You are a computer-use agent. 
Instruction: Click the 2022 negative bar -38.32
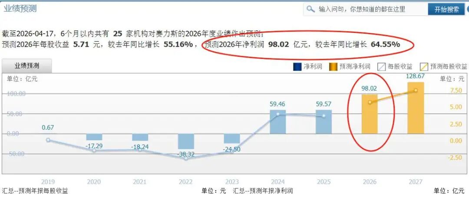click(186, 141)
